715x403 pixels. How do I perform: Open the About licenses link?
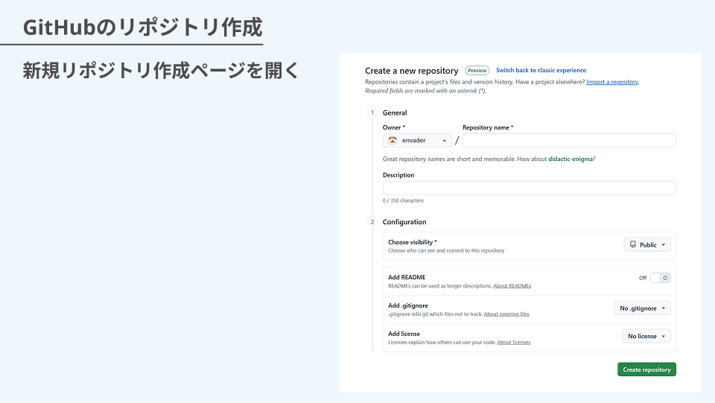click(x=514, y=343)
